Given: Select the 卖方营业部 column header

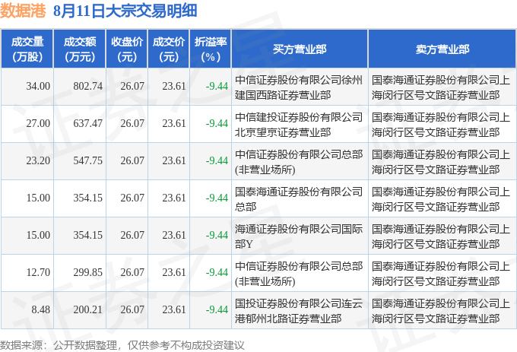Looking at the screenshot, I should [442, 49].
